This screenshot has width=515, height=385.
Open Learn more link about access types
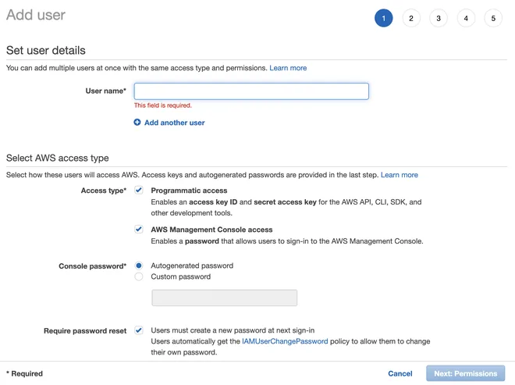[399, 175]
